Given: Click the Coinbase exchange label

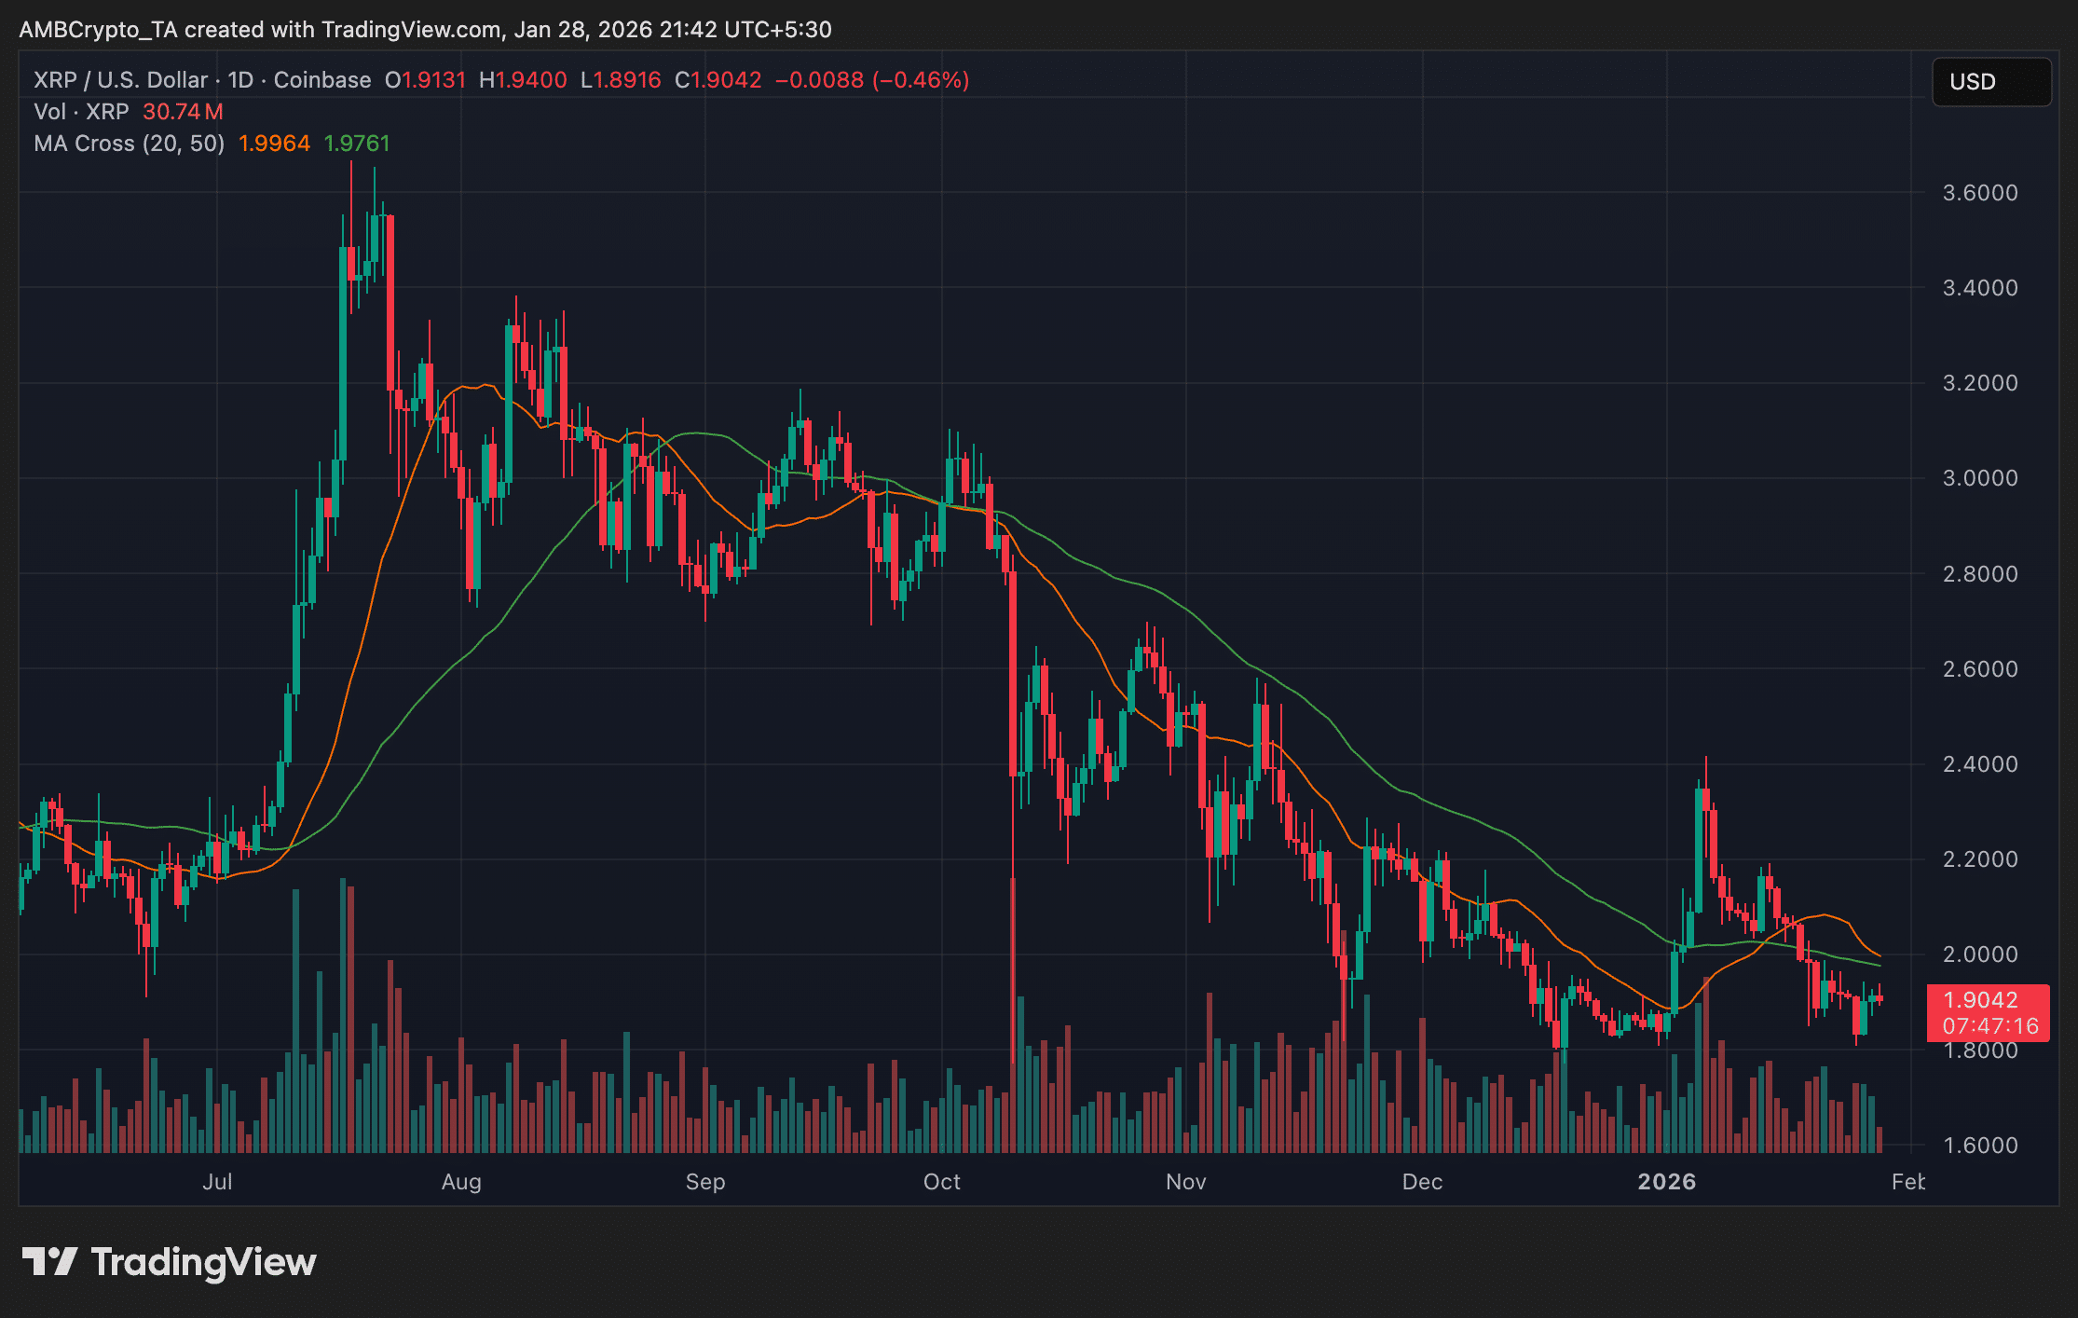Looking at the screenshot, I should [321, 80].
